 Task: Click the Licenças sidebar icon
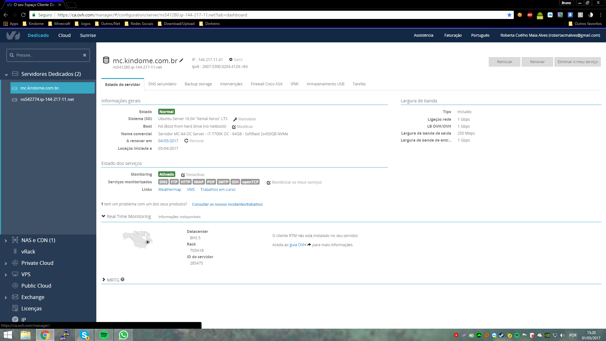(15, 308)
